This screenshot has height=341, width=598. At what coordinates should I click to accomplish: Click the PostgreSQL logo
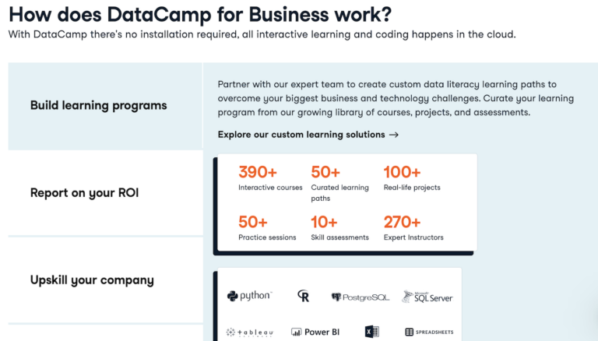(361, 297)
